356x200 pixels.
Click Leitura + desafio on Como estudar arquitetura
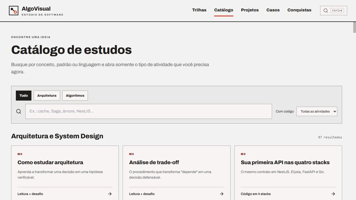point(30,194)
